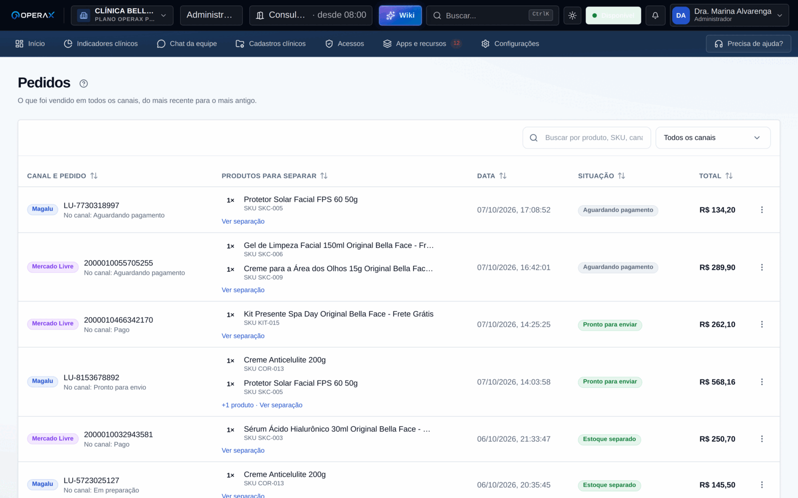The image size is (798, 498).
Task: Open actions menu for order 2000010032943581
Action: click(x=762, y=439)
